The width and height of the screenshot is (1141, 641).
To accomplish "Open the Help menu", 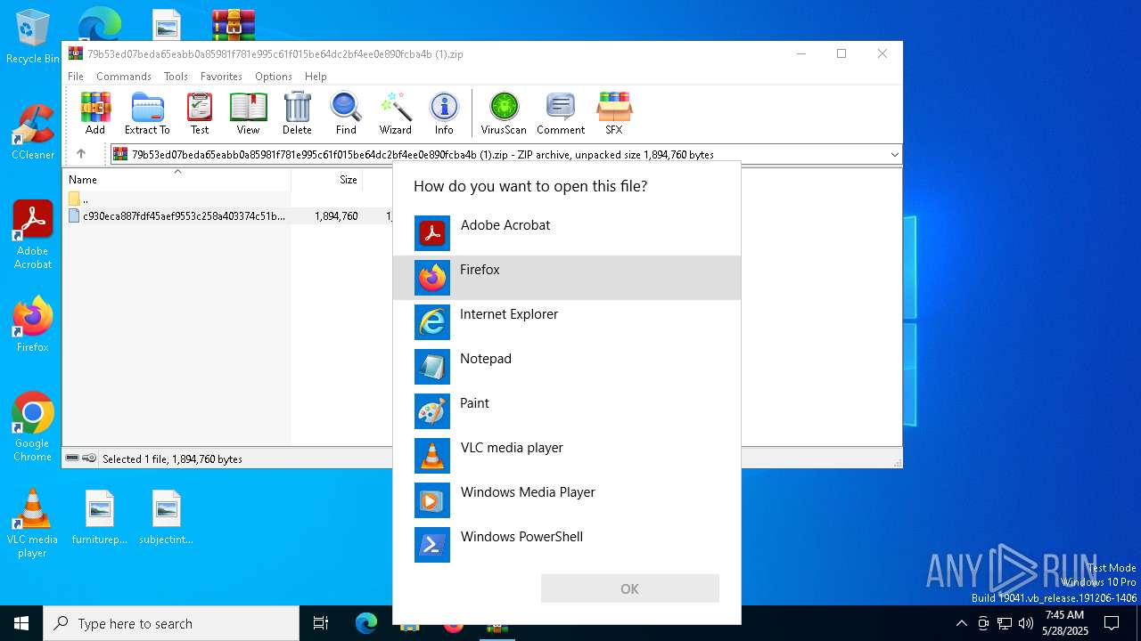I will coord(316,77).
